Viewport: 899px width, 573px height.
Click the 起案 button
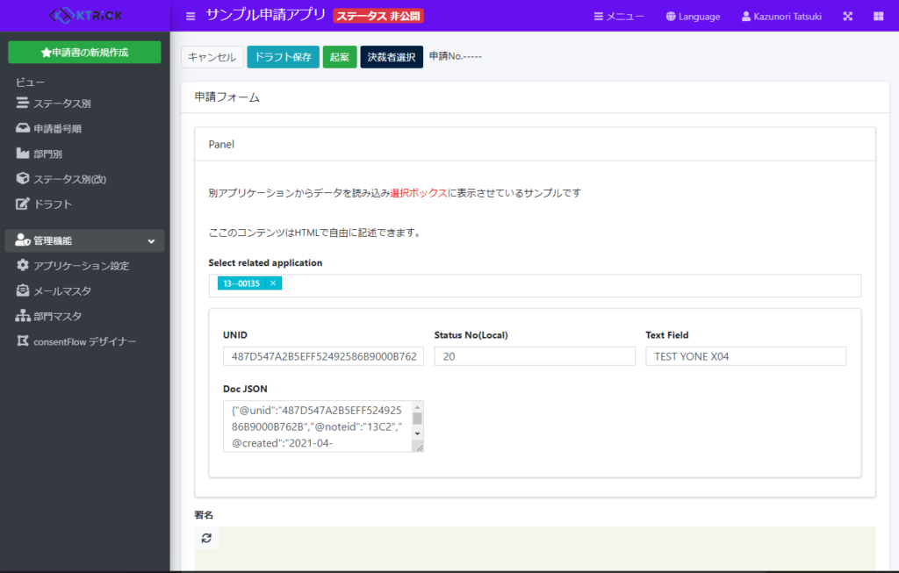pyautogui.click(x=340, y=57)
